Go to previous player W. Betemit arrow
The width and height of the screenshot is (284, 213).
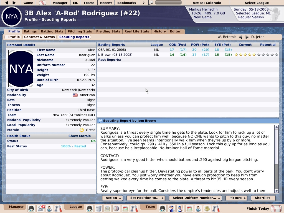pyautogui.click(x=240, y=37)
